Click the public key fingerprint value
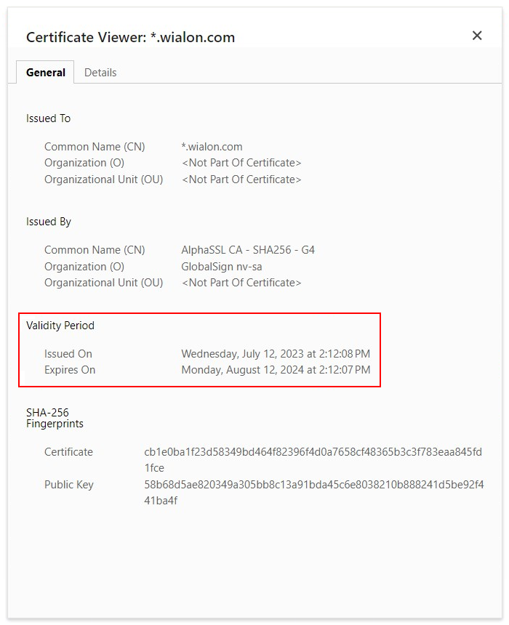This screenshot has height=625, width=509. 313,492
